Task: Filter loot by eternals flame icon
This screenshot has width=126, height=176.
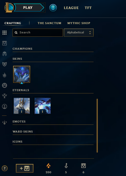Action: click(5, 75)
